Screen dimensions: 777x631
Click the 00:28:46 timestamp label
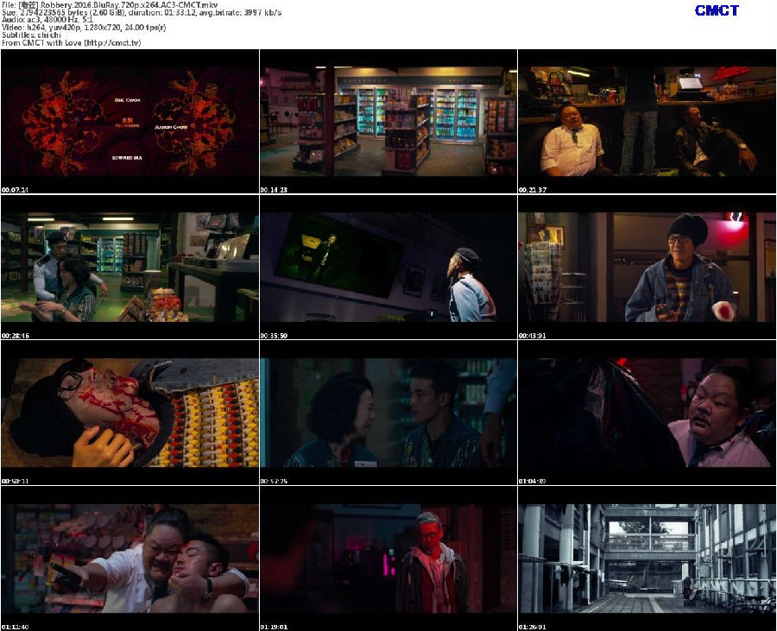tap(15, 335)
